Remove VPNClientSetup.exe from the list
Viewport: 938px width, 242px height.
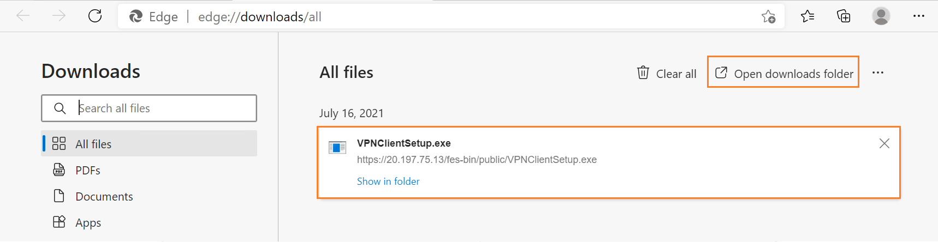tap(884, 143)
